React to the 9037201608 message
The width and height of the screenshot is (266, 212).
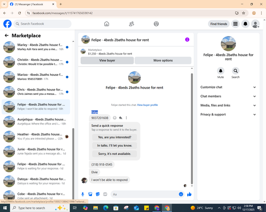point(115,118)
